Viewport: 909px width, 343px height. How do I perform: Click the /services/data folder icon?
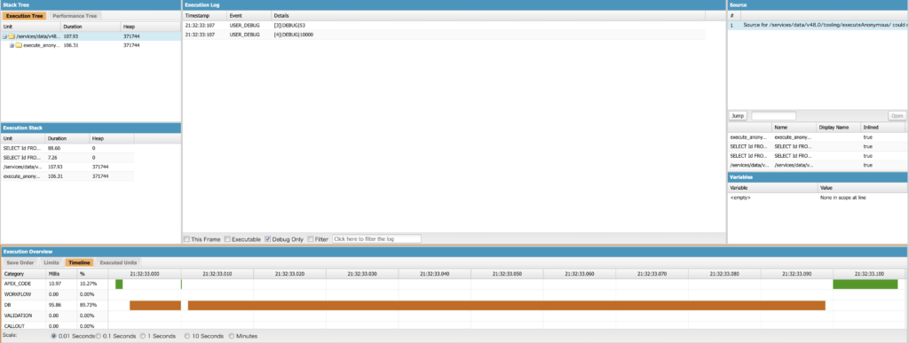click(x=12, y=36)
